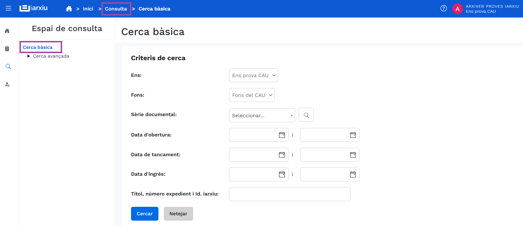Screen dimensions: 523x226
Task: Open calendar for Data de tancament end date
Action: click(x=353, y=155)
